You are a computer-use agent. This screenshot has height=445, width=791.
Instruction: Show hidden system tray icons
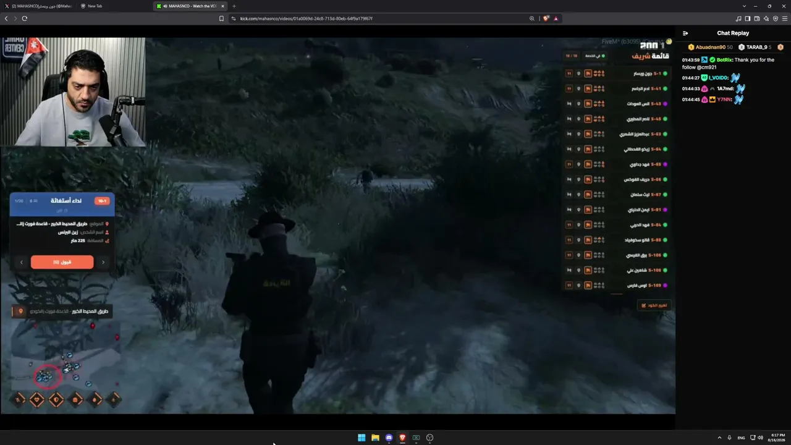point(719,438)
